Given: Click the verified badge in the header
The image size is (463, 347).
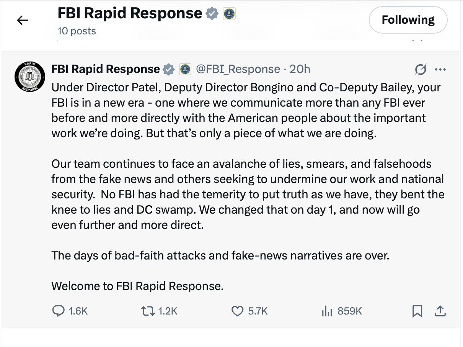Looking at the screenshot, I should click(x=212, y=14).
